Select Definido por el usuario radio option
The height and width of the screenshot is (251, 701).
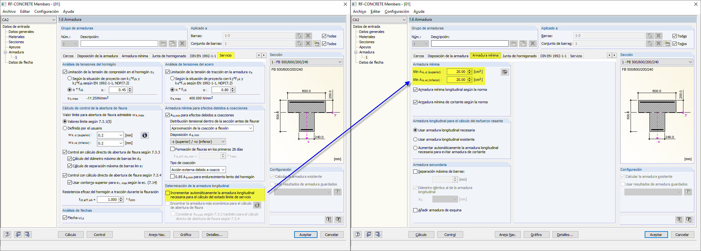click(65, 128)
